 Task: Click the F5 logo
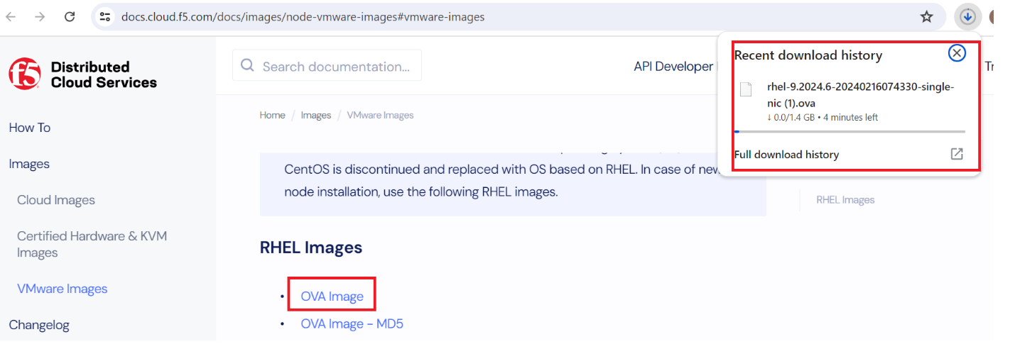pos(24,74)
